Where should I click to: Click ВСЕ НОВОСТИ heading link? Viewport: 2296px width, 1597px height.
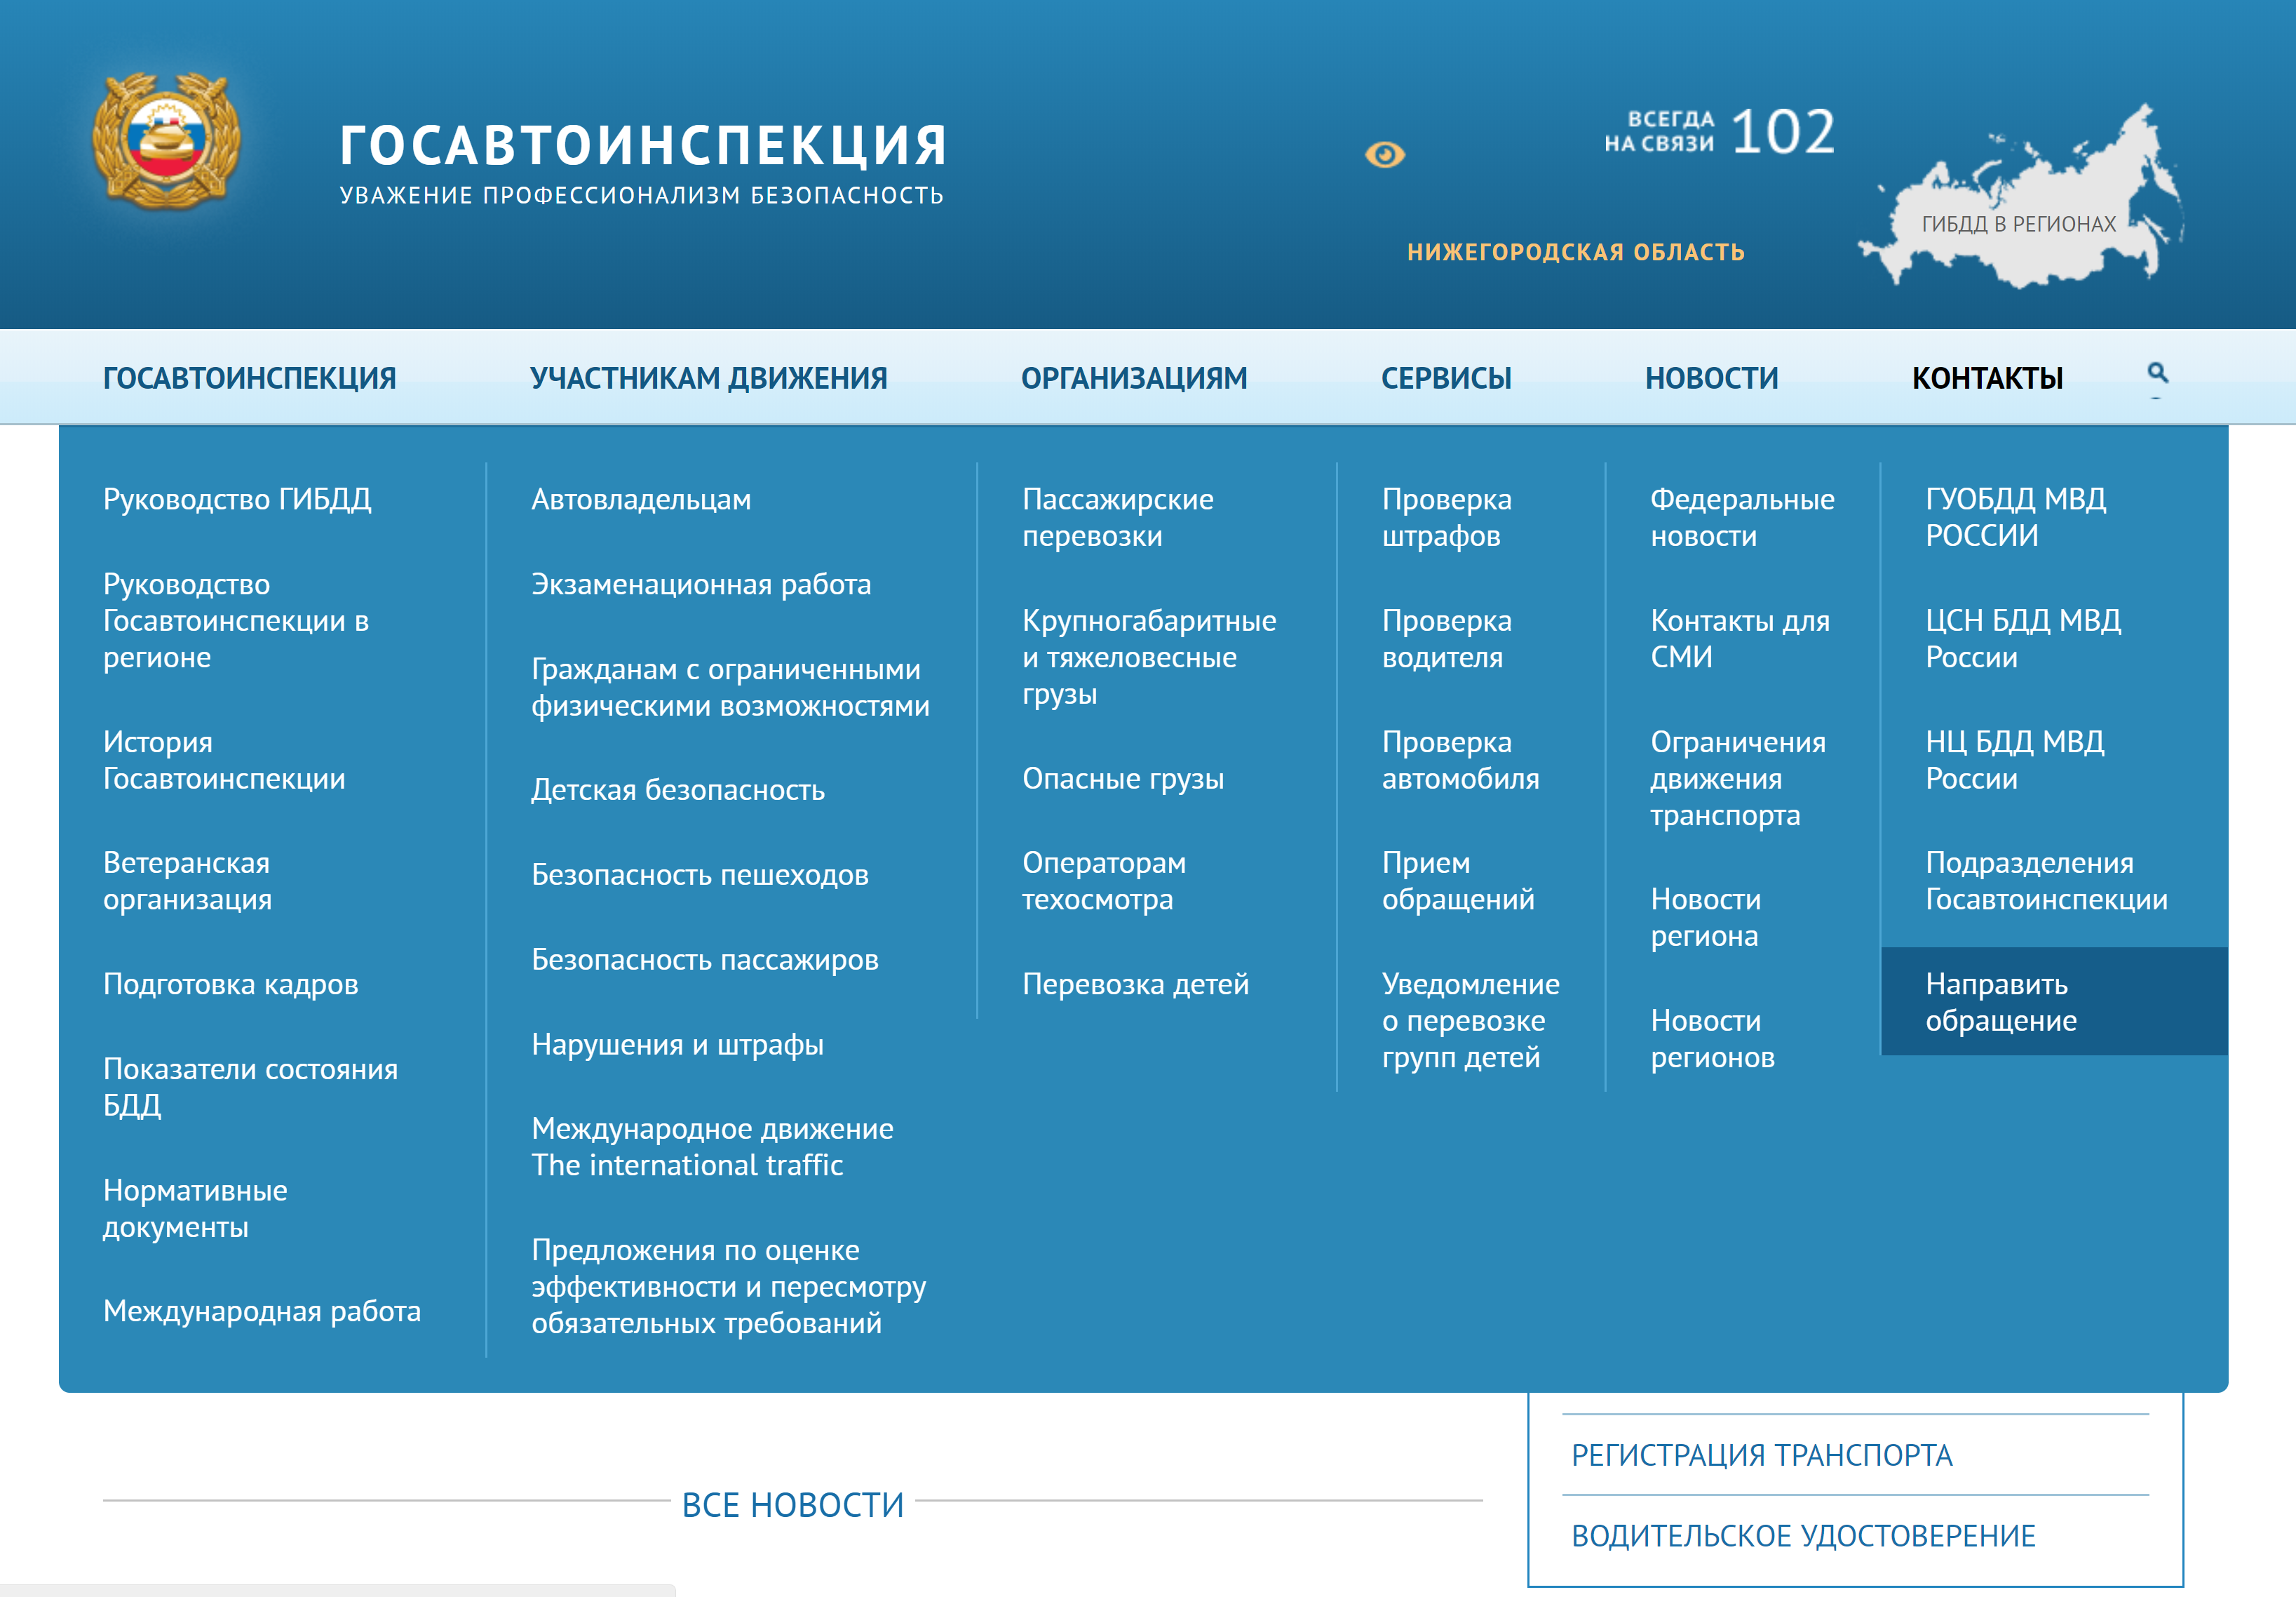coord(792,1505)
